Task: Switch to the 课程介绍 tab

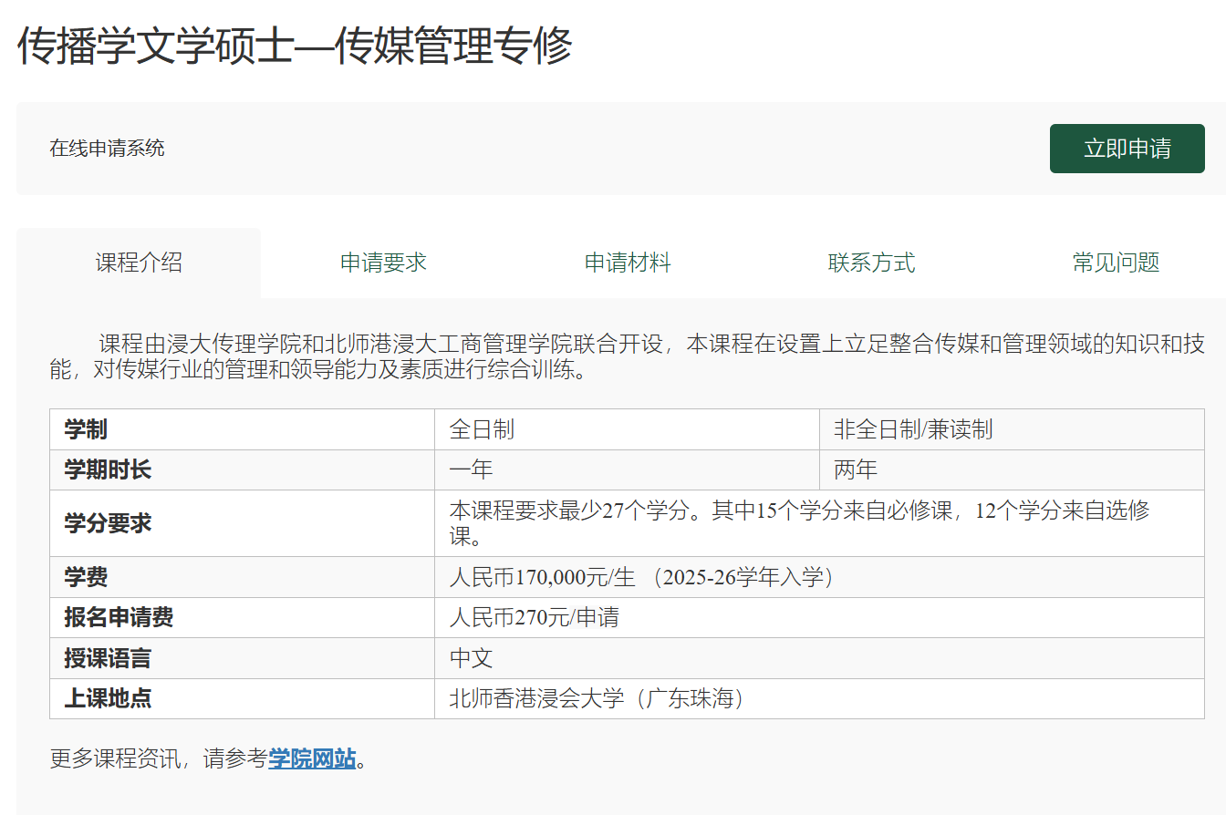Action: click(139, 263)
